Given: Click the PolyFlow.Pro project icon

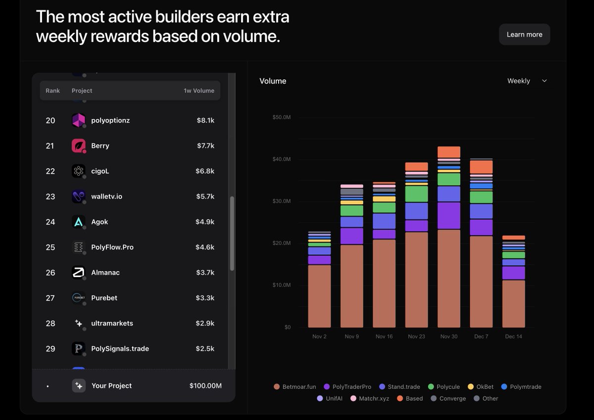Looking at the screenshot, I should pos(79,247).
